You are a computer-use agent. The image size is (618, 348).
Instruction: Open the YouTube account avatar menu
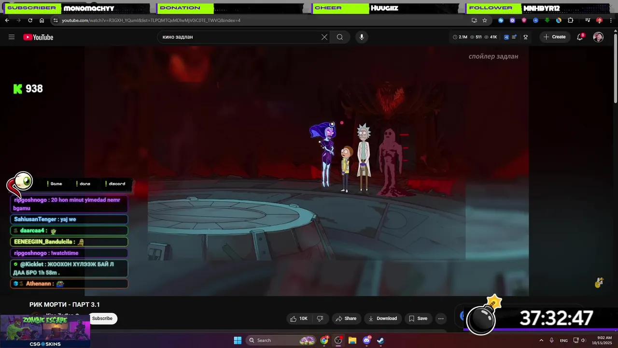(598, 37)
